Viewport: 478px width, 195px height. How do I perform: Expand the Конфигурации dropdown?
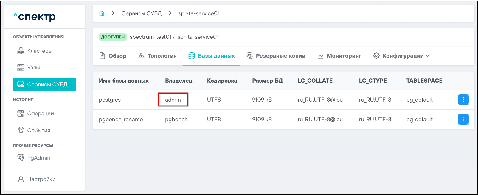(401, 56)
